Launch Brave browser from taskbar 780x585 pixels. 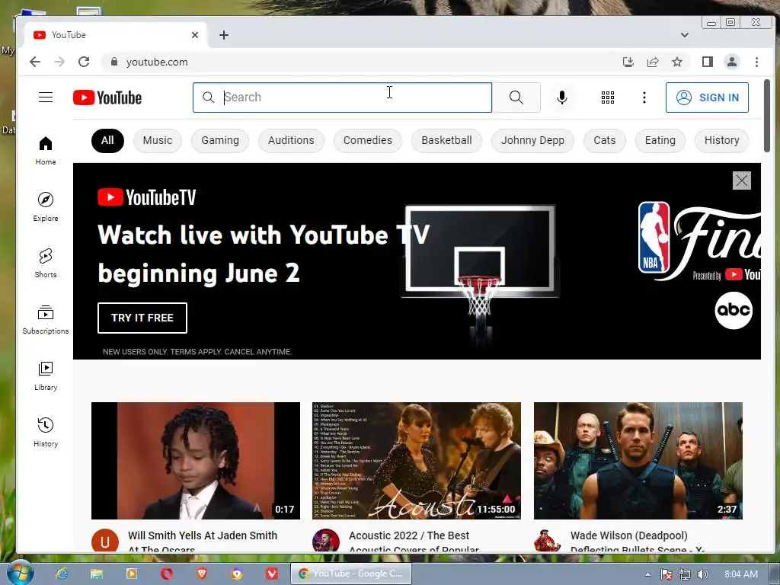click(202, 574)
